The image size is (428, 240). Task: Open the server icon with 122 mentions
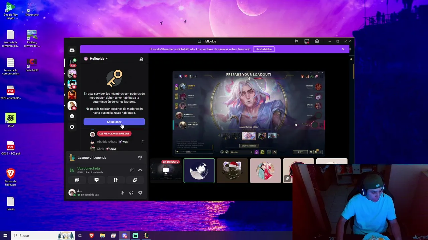72,62
